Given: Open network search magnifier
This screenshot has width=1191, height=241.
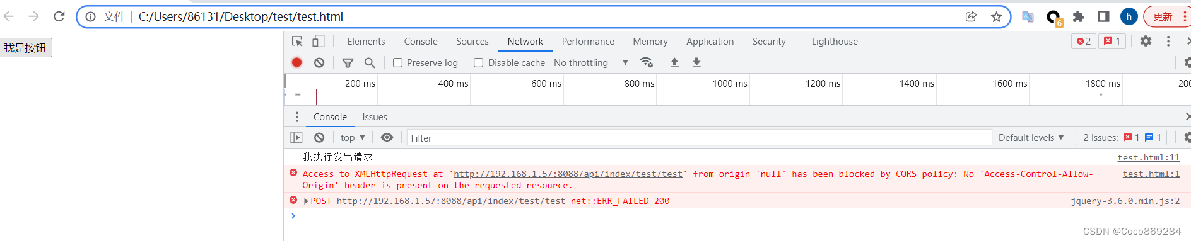Looking at the screenshot, I should click(x=370, y=62).
